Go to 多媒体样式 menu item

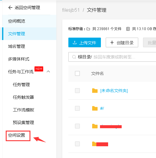[19, 59]
